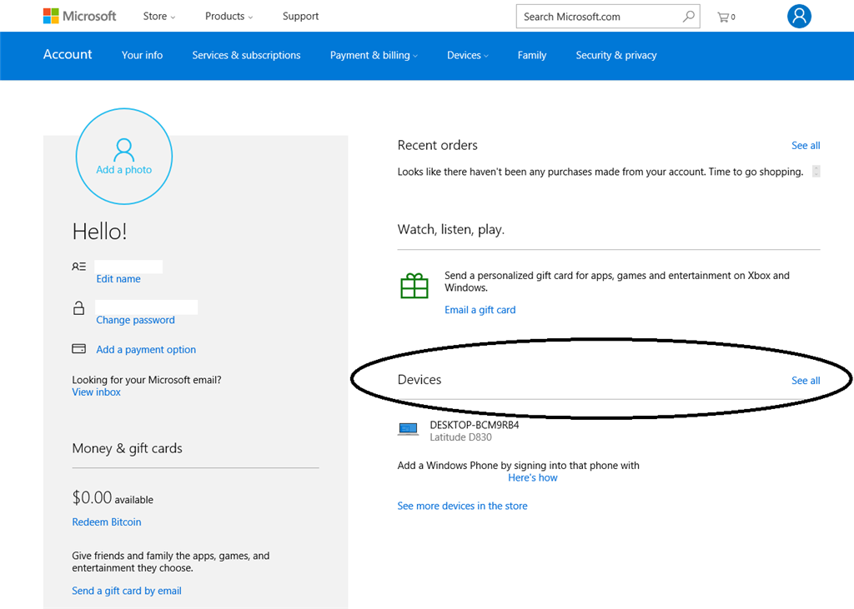The width and height of the screenshot is (854, 609).
Task: Click the Microsoft logo
Action: coord(79,17)
